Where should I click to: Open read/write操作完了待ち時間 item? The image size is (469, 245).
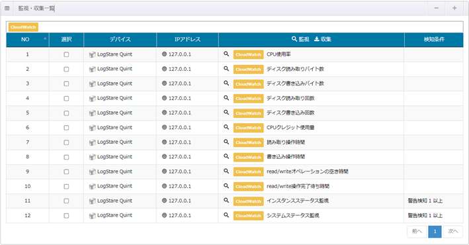pos(298,186)
